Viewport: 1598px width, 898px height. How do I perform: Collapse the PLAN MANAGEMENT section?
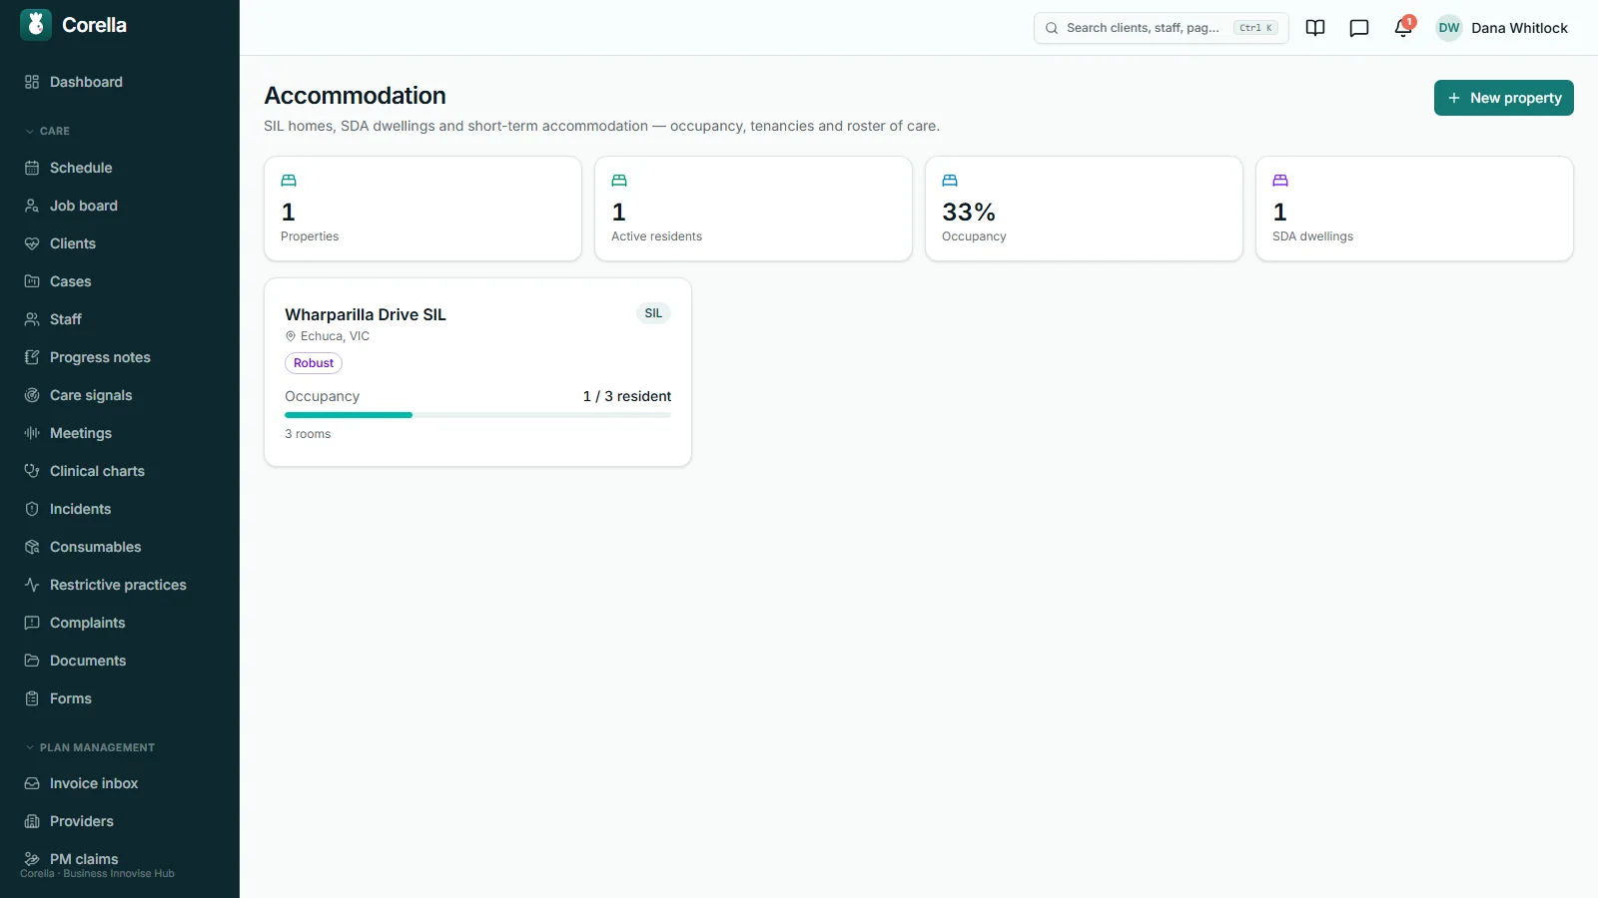tap(90, 747)
